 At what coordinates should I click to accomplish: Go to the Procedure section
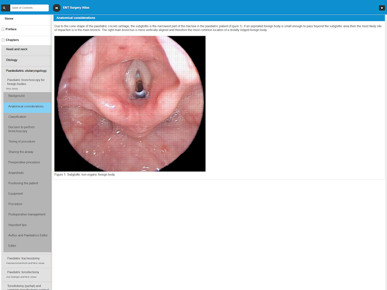click(28, 204)
